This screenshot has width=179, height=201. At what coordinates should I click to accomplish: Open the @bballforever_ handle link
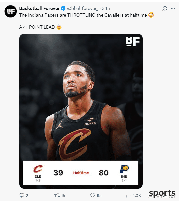[83, 8]
